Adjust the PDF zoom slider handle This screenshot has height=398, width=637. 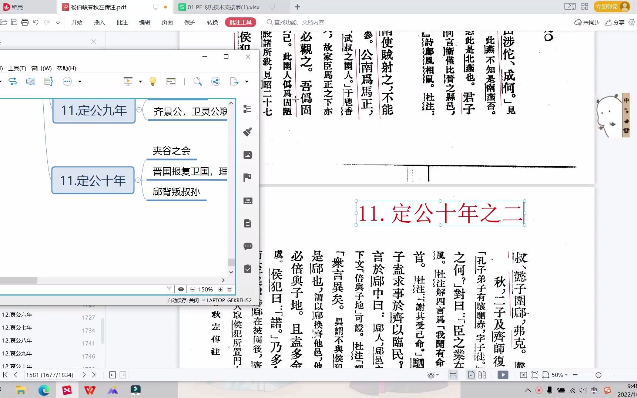tap(598, 375)
